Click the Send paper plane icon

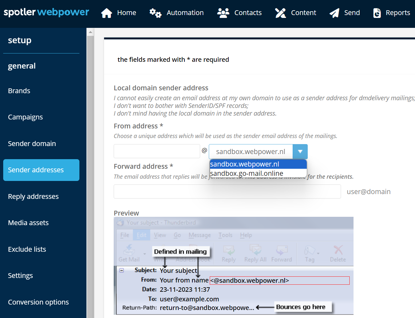point(334,13)
